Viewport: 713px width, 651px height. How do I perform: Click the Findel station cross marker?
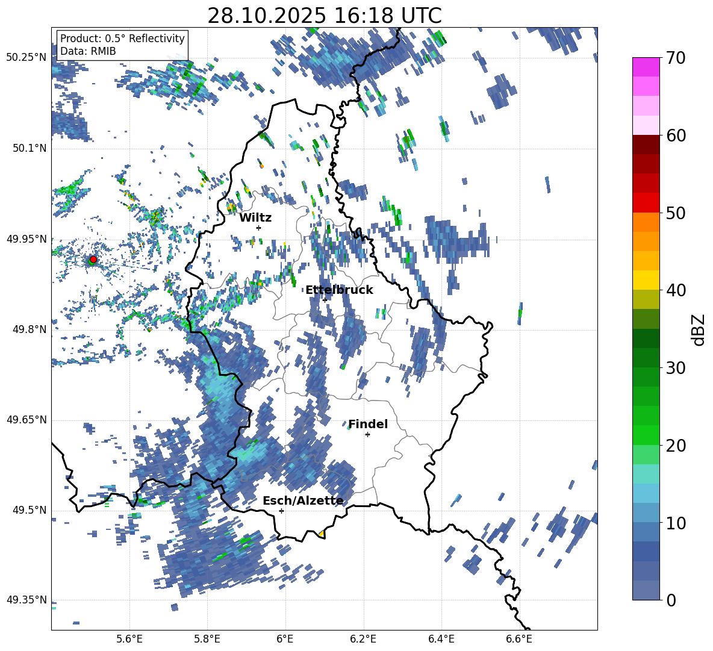point(367,435)
